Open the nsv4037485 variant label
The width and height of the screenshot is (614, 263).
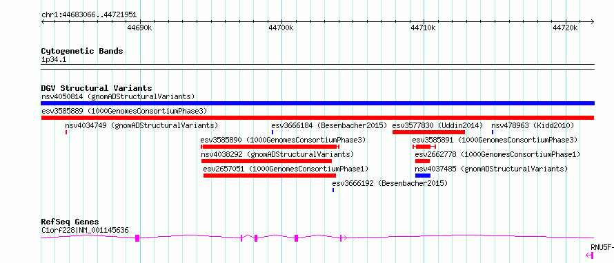pyautogui.click(x=491, y=169)
